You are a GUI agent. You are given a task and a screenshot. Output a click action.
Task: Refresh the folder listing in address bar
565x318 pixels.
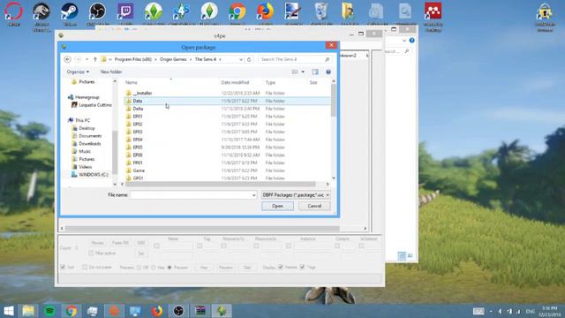(249, 59)
